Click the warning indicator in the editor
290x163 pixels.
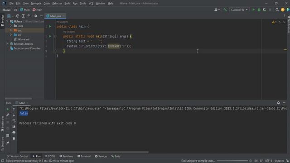click(x=274, y=22)
